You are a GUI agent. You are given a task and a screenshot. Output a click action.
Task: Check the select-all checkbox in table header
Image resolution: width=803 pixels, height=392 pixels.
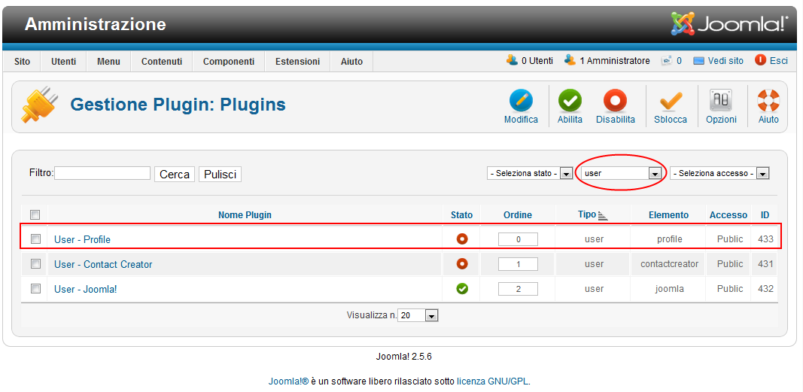coord(35,214)
